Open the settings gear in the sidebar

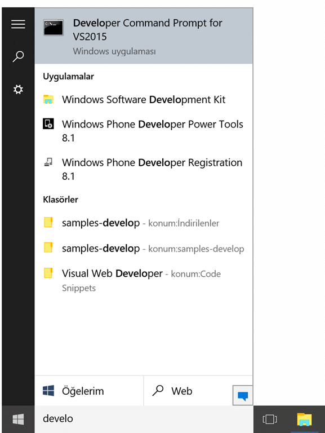click(x=18, y=90)
